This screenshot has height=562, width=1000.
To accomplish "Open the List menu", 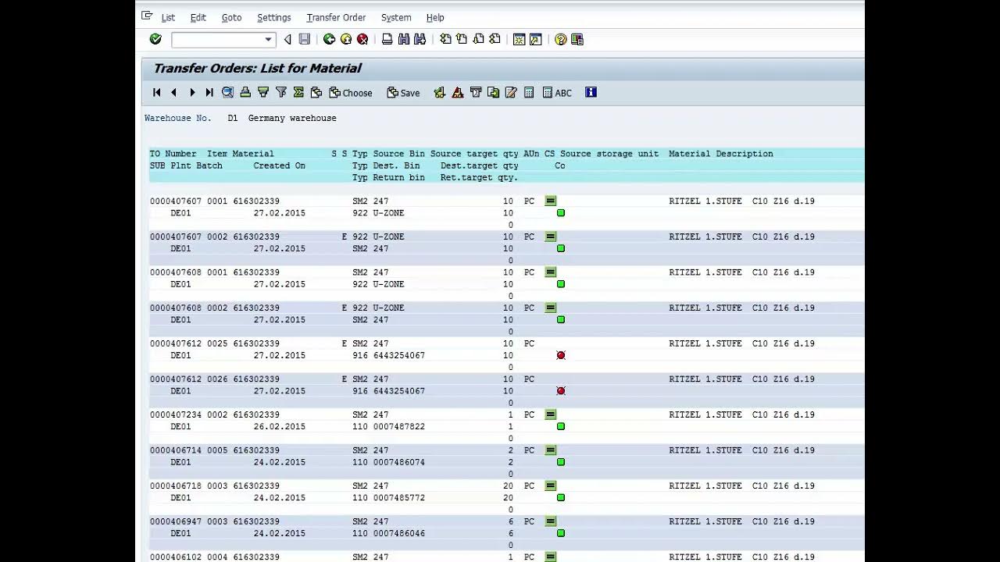I will 168,17.
